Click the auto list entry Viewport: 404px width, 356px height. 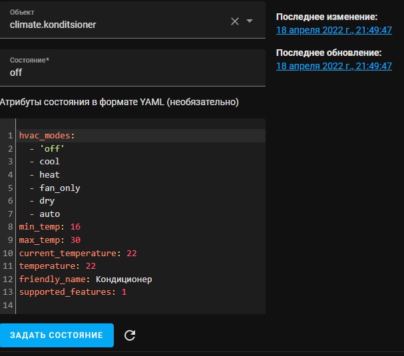[x=50, y=214]
